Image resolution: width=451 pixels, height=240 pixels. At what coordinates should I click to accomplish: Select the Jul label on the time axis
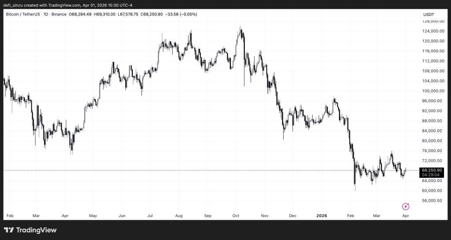(150, 216)
